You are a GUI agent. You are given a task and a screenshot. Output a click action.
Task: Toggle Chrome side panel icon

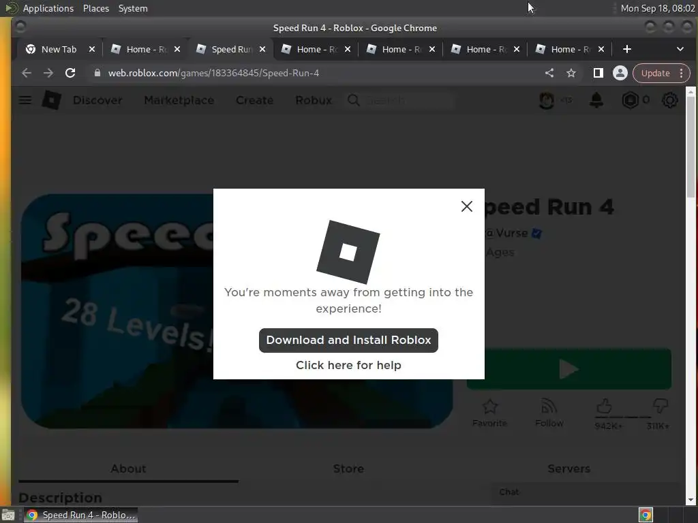coord(598,73)
